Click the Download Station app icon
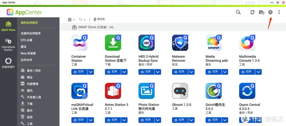This screenshot has width=286, height=126. click(x=113, y=43)
